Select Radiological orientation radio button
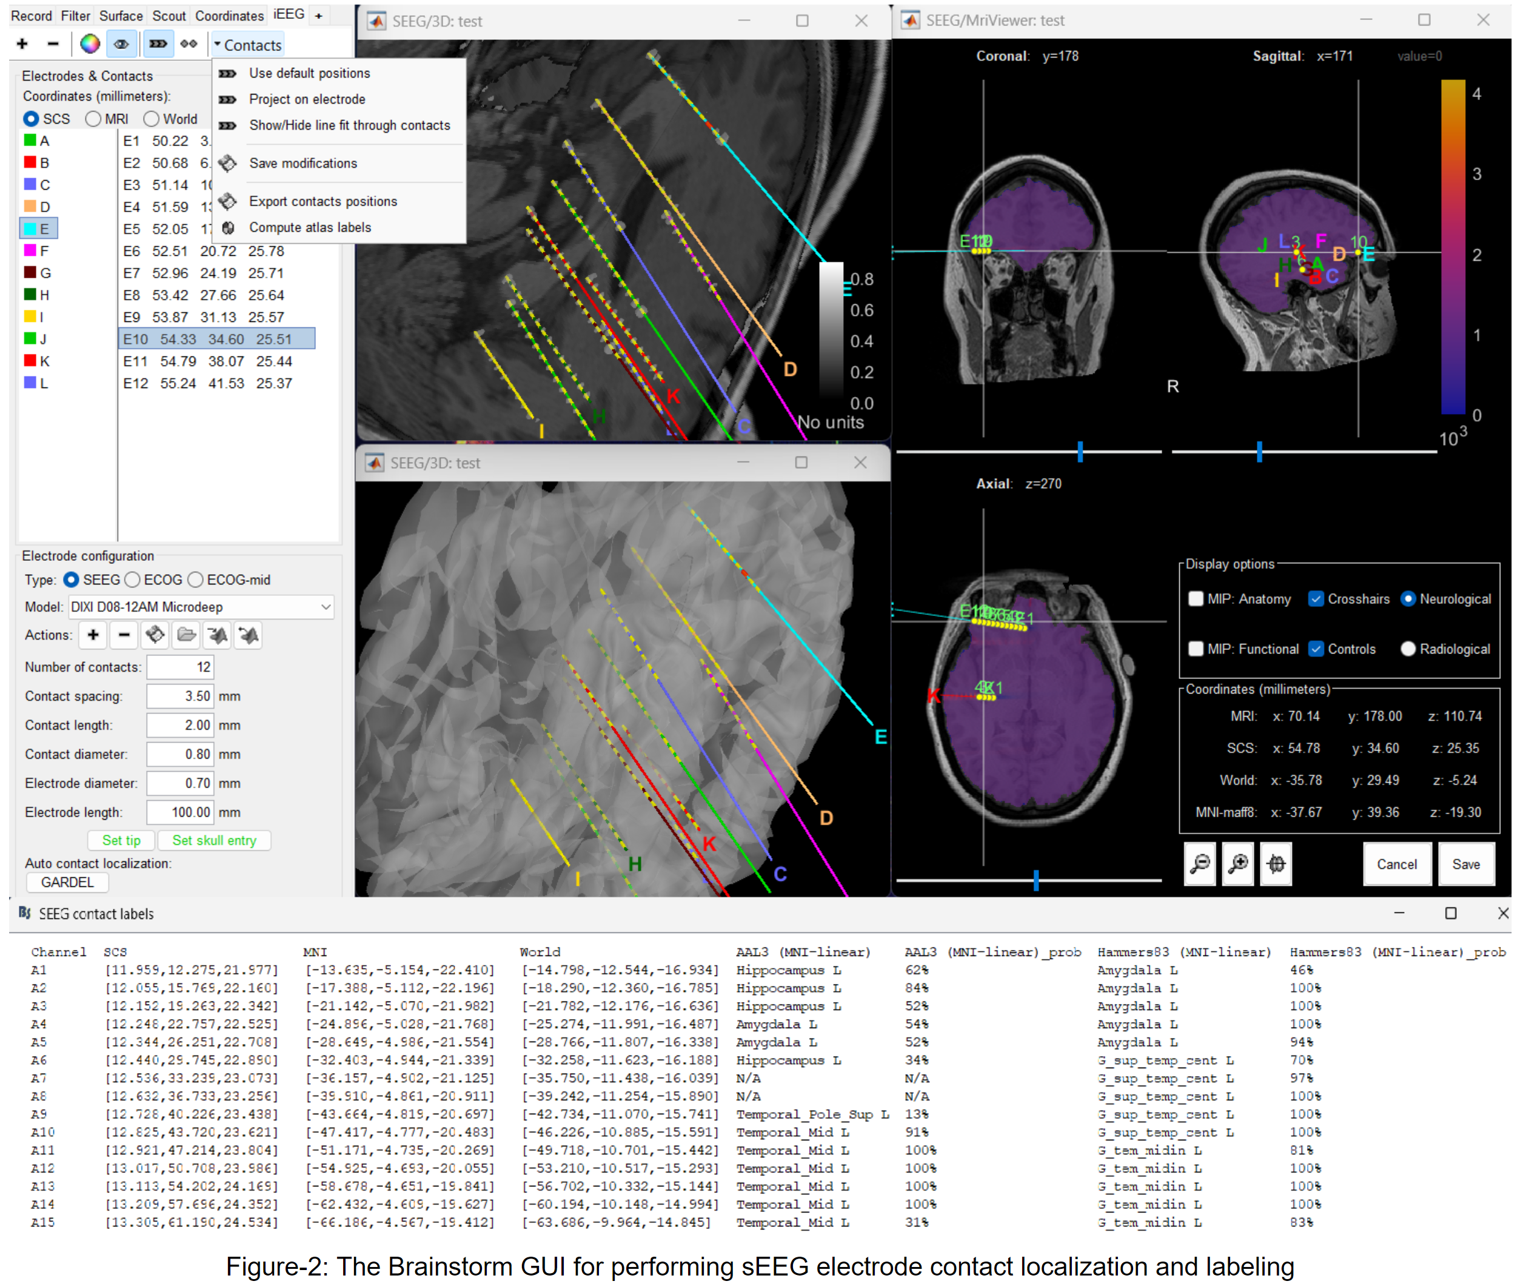 click(1408, 649)
